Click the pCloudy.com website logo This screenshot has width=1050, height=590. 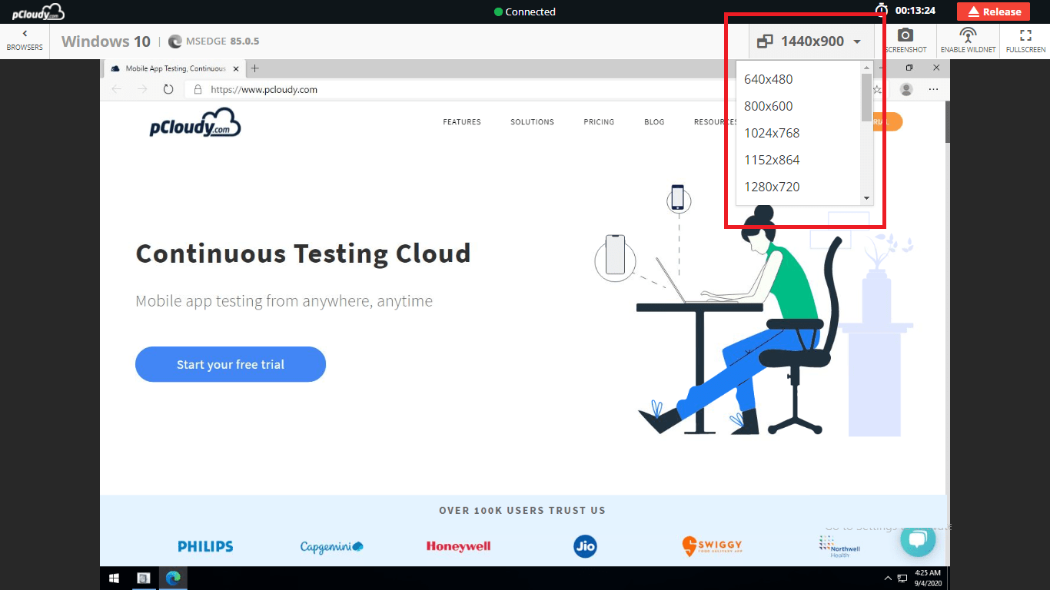[195, 122]
